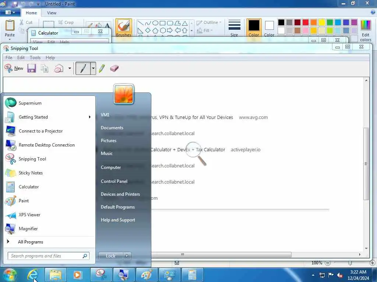Switch to Paint's Home ribbon tab
The width and height of the screenshot is (377, 282).
pos(31,13)
